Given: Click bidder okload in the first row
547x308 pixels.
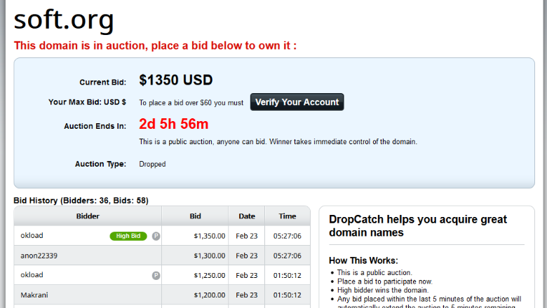Looking at the screenshot, I should pyautogui.click(x=32, y=236).
